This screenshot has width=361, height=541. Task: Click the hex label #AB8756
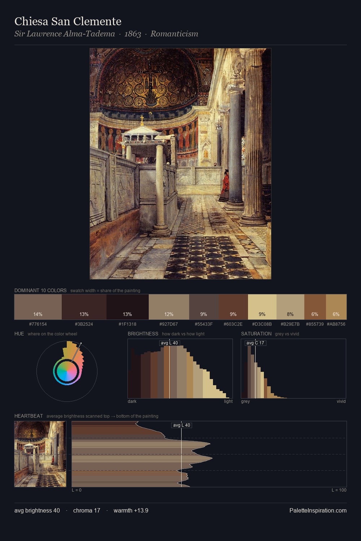coord(336,324)
